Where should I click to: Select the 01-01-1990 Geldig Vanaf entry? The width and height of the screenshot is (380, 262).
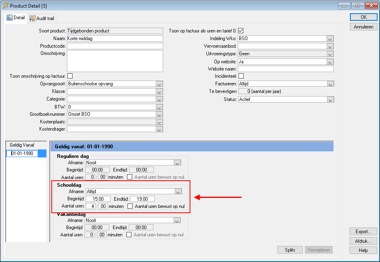coord(22,153)
